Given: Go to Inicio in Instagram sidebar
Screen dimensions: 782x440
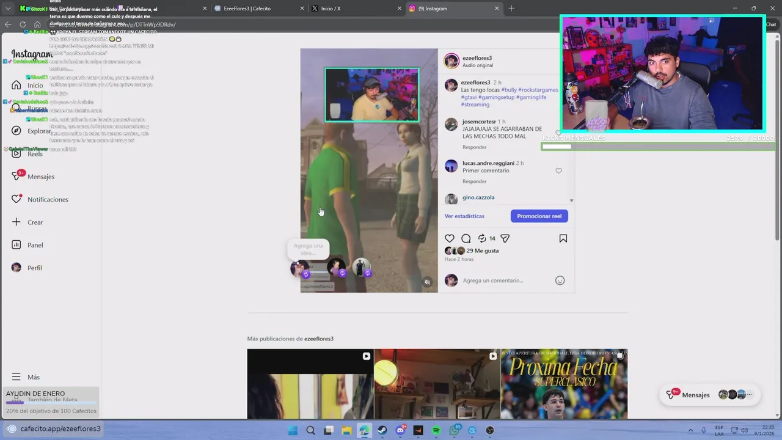Looking at the screenshot, I should coord(27,85).
